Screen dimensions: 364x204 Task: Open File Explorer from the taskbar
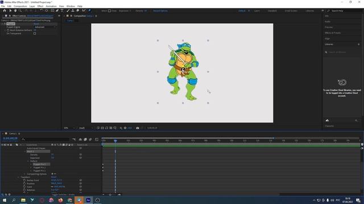(x=23, y=200)
